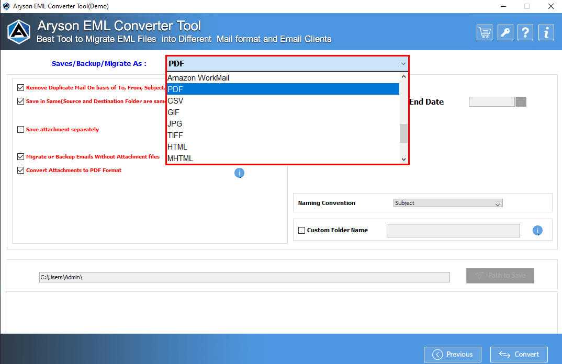Image resolution: width=562 pixels, height=364 pixels.
Task: Click the Custom Folder Name text field
Action: (453, 230)
